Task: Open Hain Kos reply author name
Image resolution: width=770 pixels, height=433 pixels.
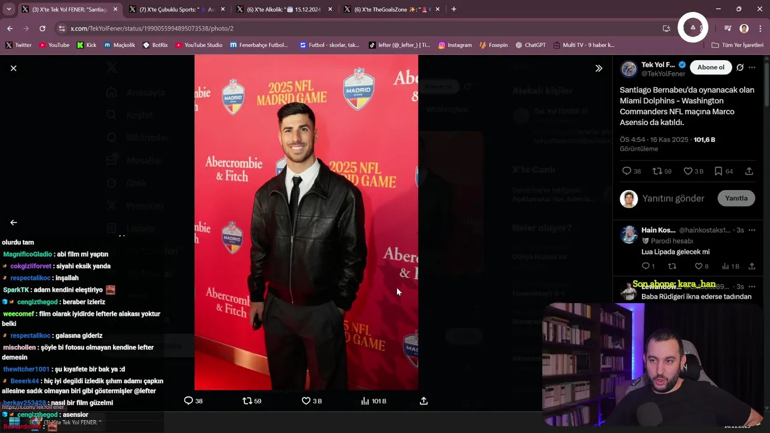Action: (x=658, y=230)
